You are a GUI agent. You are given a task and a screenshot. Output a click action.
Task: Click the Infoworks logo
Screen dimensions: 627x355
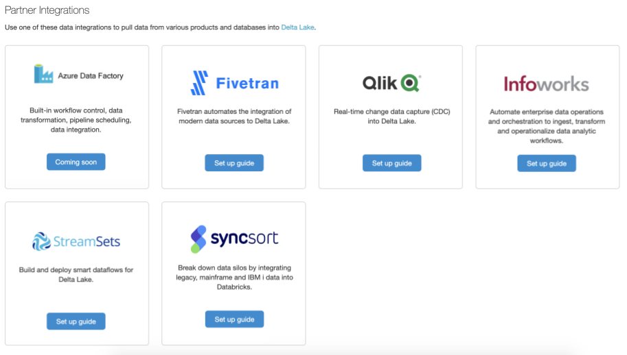pyautogui.click(x=546, y=84)
